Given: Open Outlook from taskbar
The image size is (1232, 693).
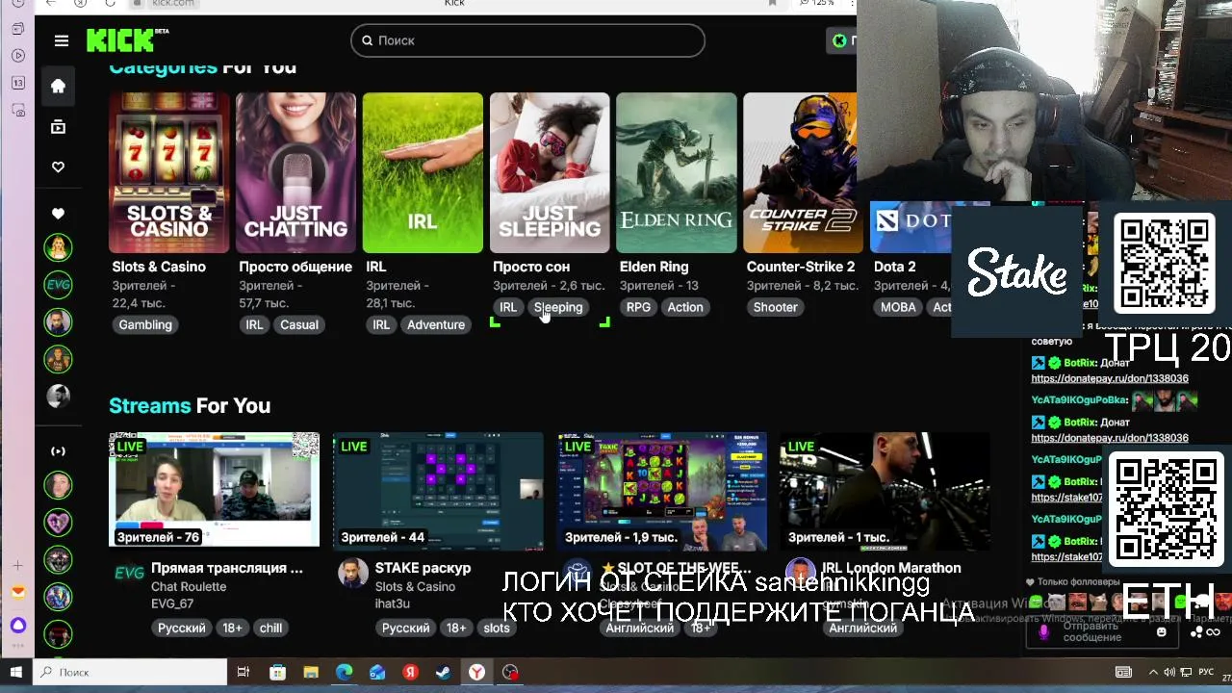Looking at the screenshot, I should pos(377,672).
